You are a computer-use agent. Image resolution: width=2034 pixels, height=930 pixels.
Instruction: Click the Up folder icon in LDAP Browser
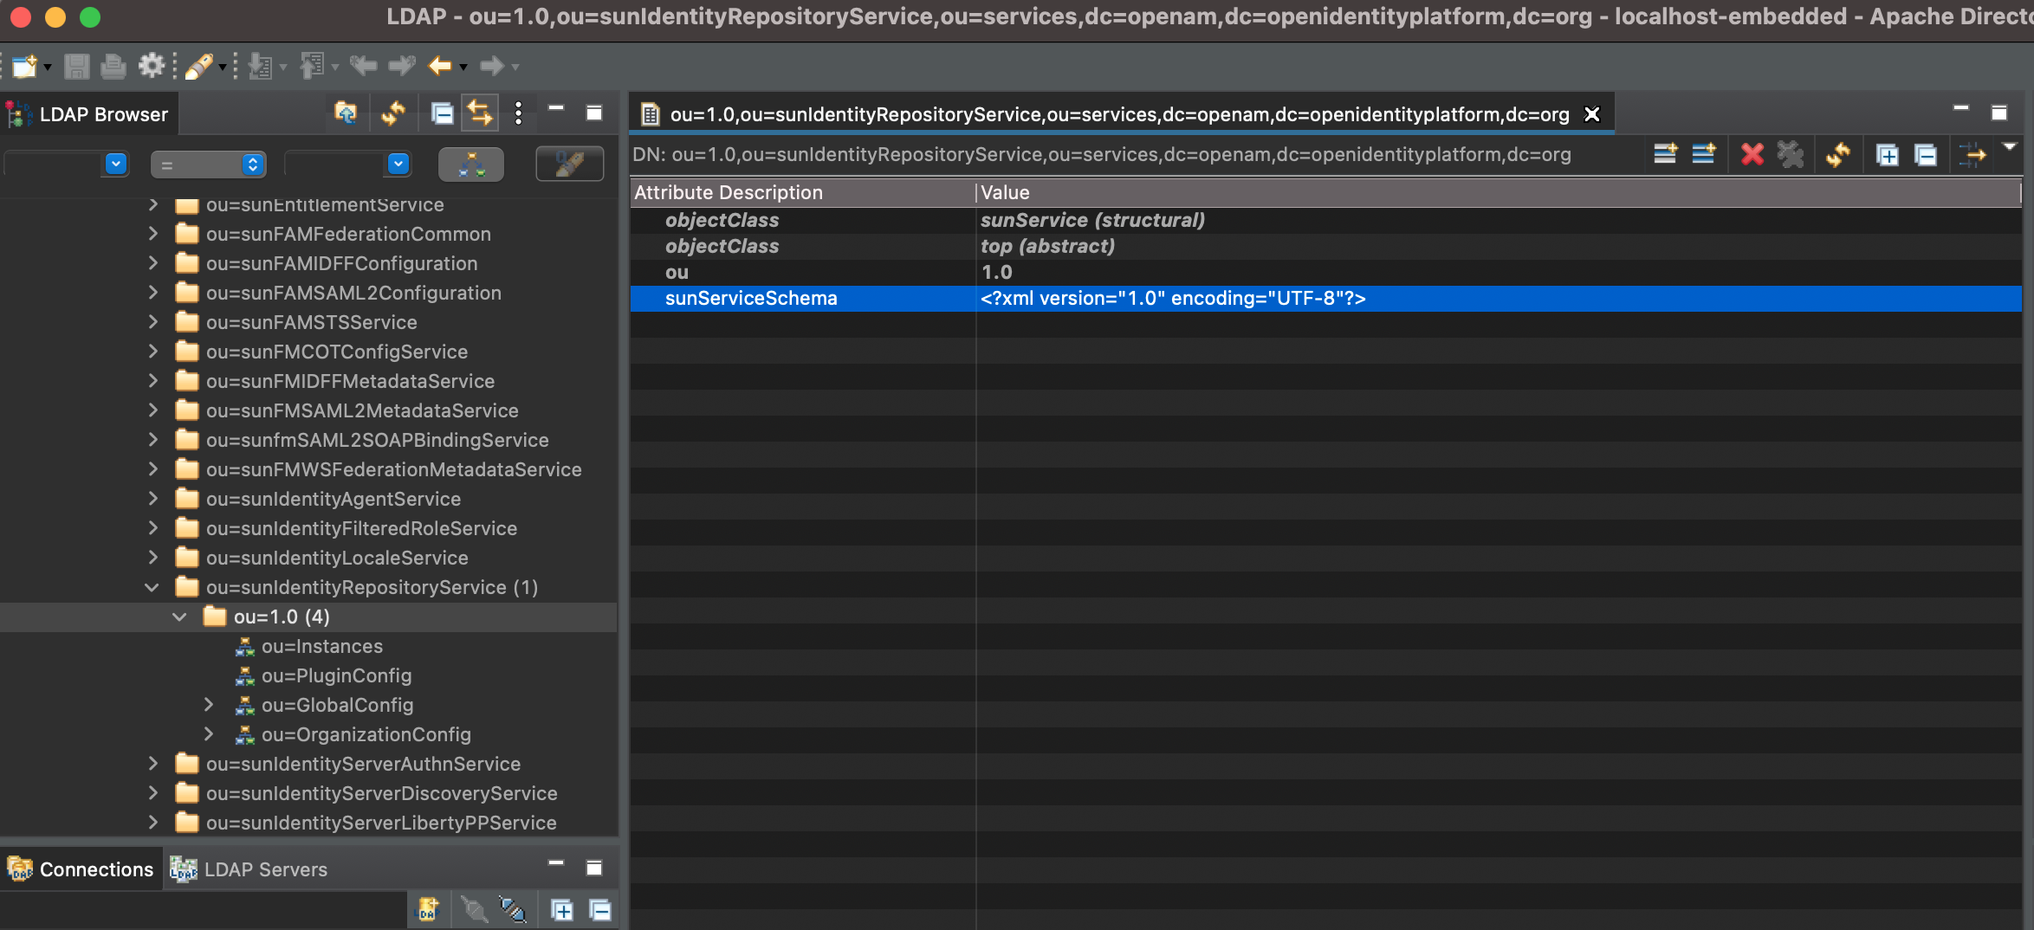[346, 113]
